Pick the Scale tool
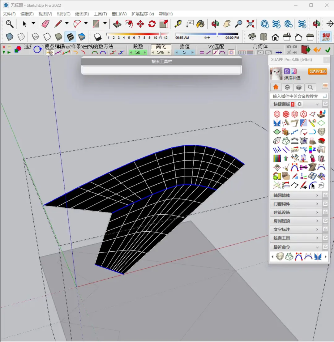Viewport: 334px width, 342px height. (x=164, y=24)
